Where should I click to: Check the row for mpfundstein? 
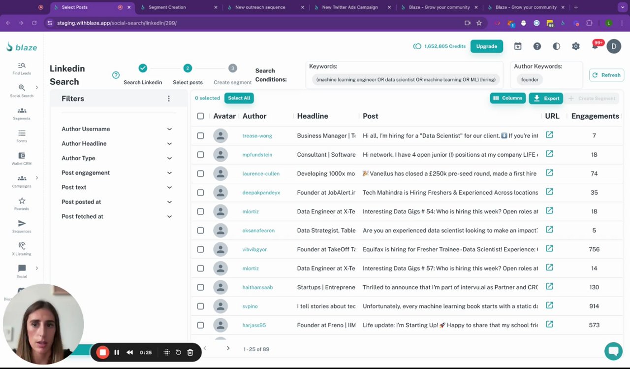200,155
